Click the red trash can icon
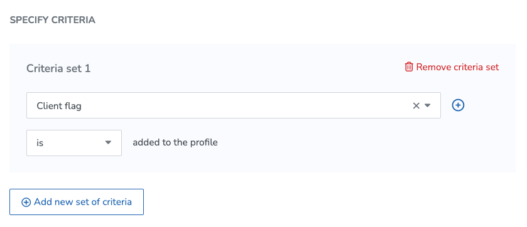527x227 pixels. point(409,67)
